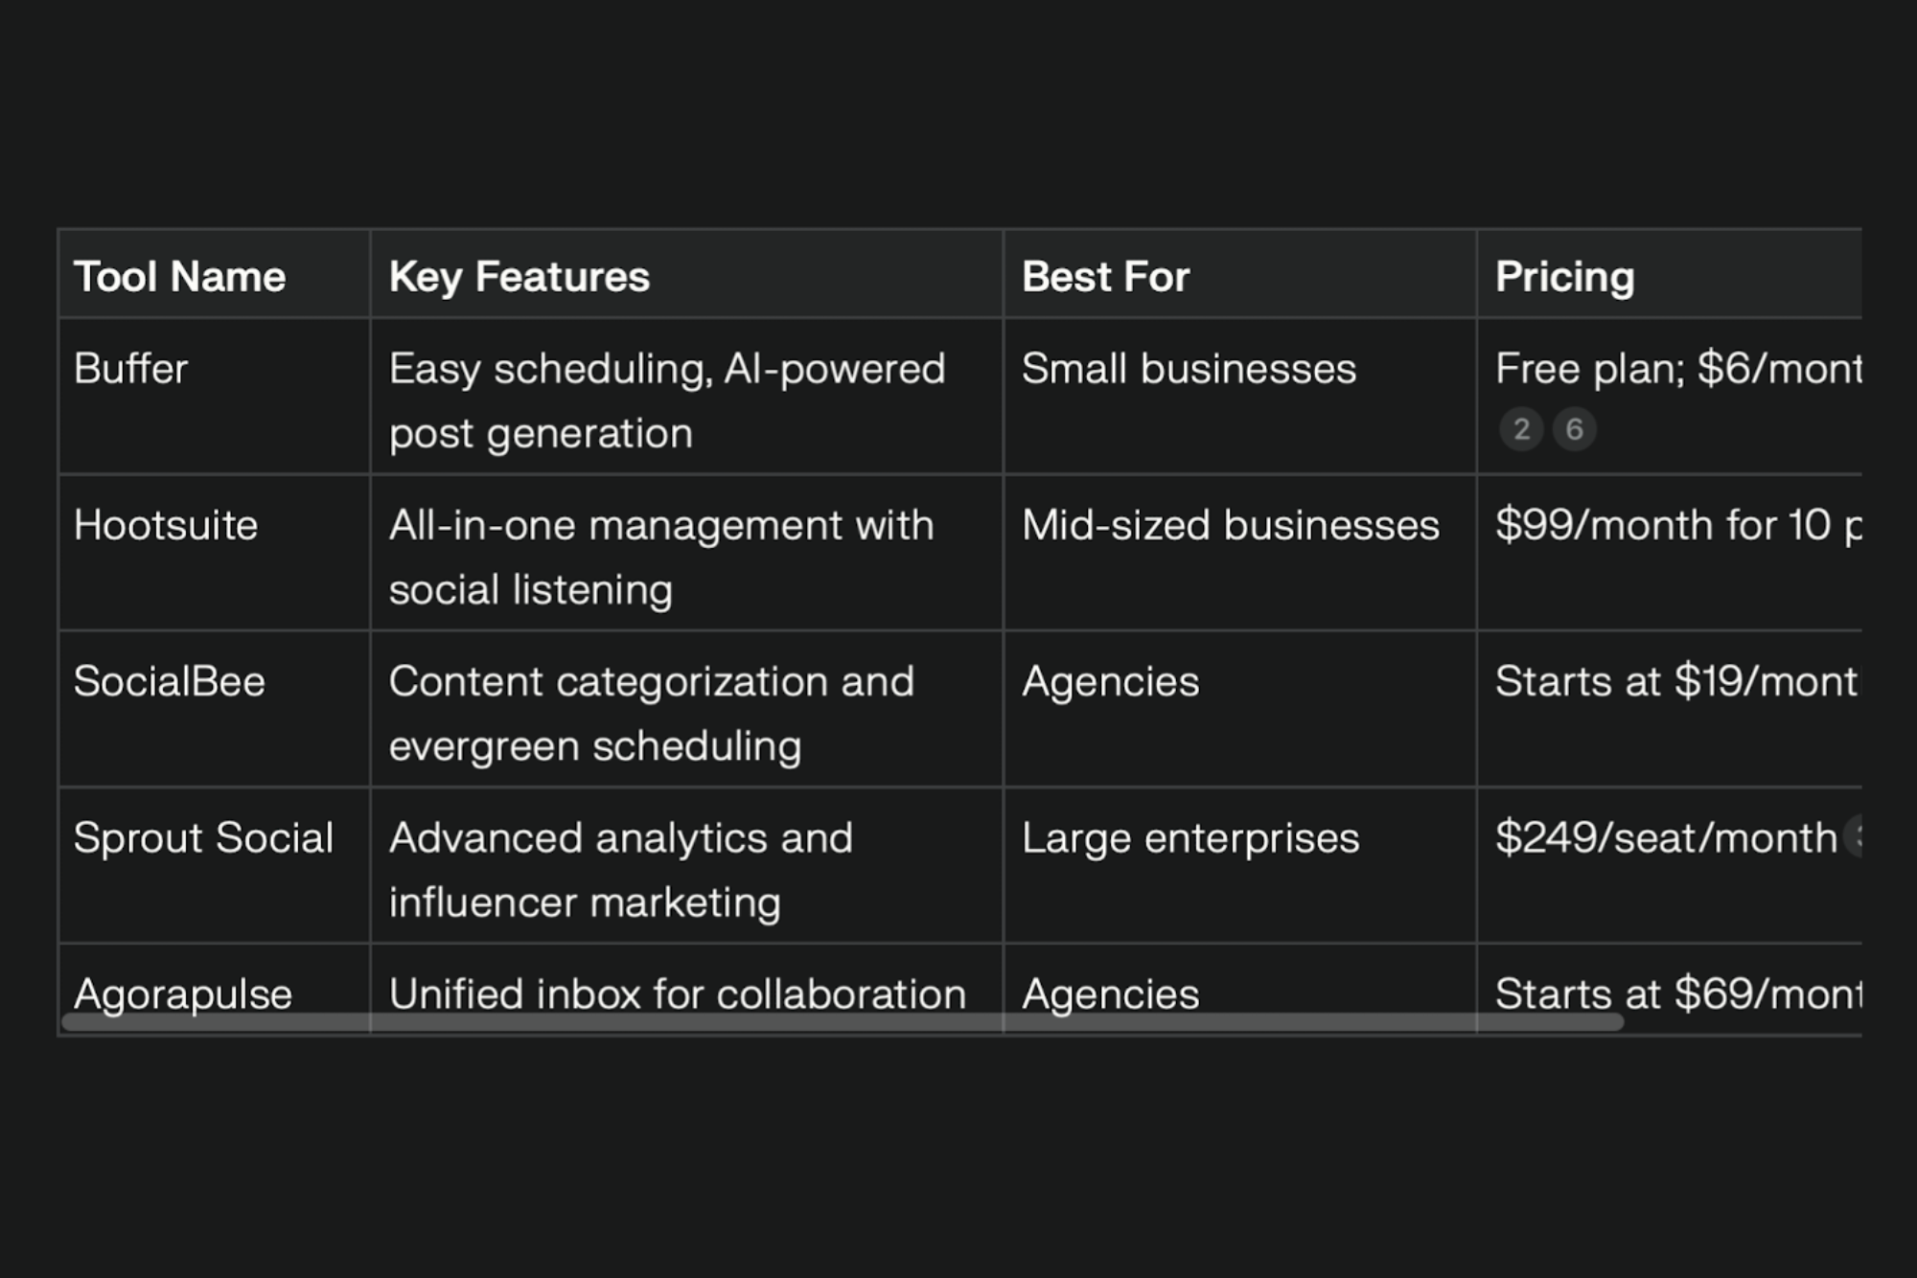Click citation badge beside $249/seat/month
The width and height of the screenshot is (1917, 1278).
click(1854, 836)
